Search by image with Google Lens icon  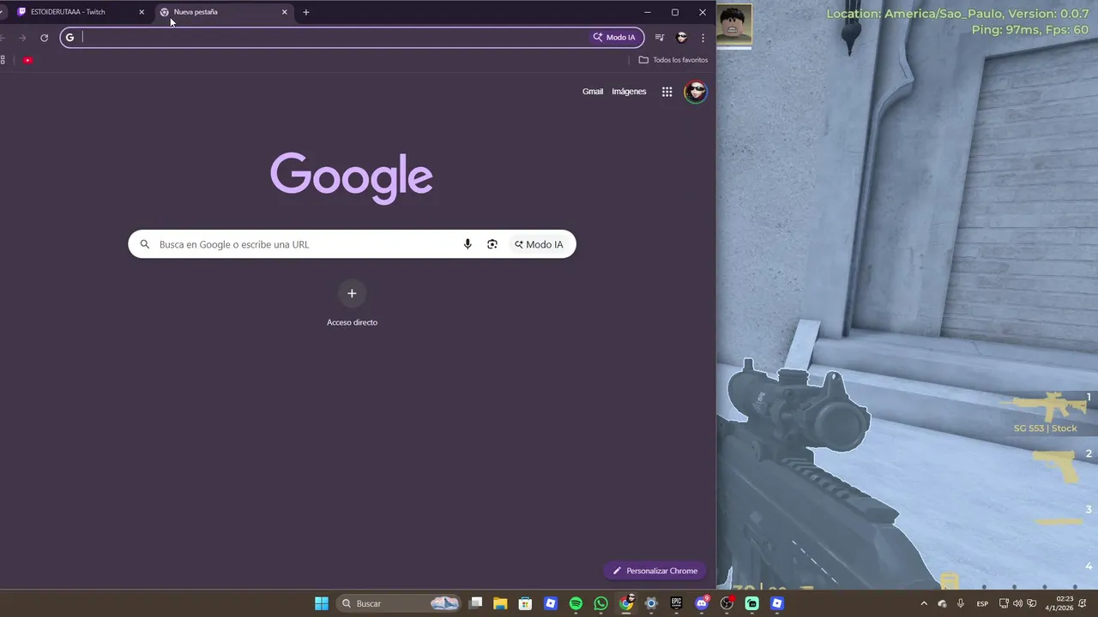(492, 244)
